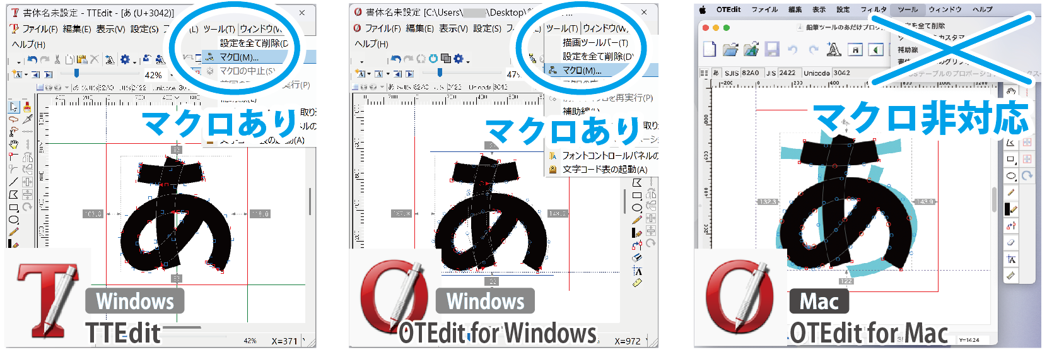
Task: Select the pen nib tool in TTEdit
Action: (x=27, y=119)
